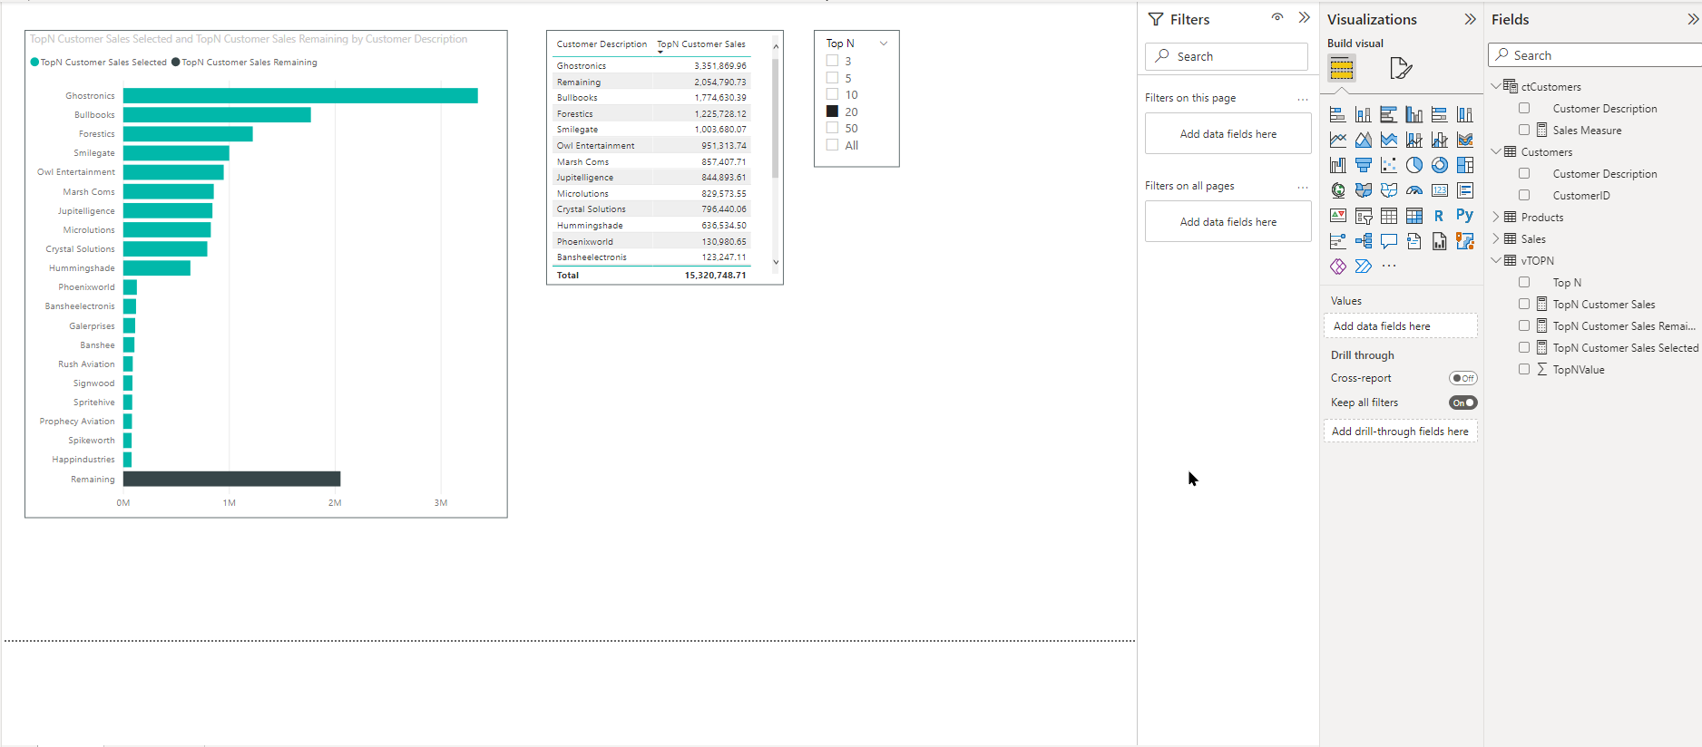
Task: Open Filters on this page options menu
Action: click(1303, 99)
